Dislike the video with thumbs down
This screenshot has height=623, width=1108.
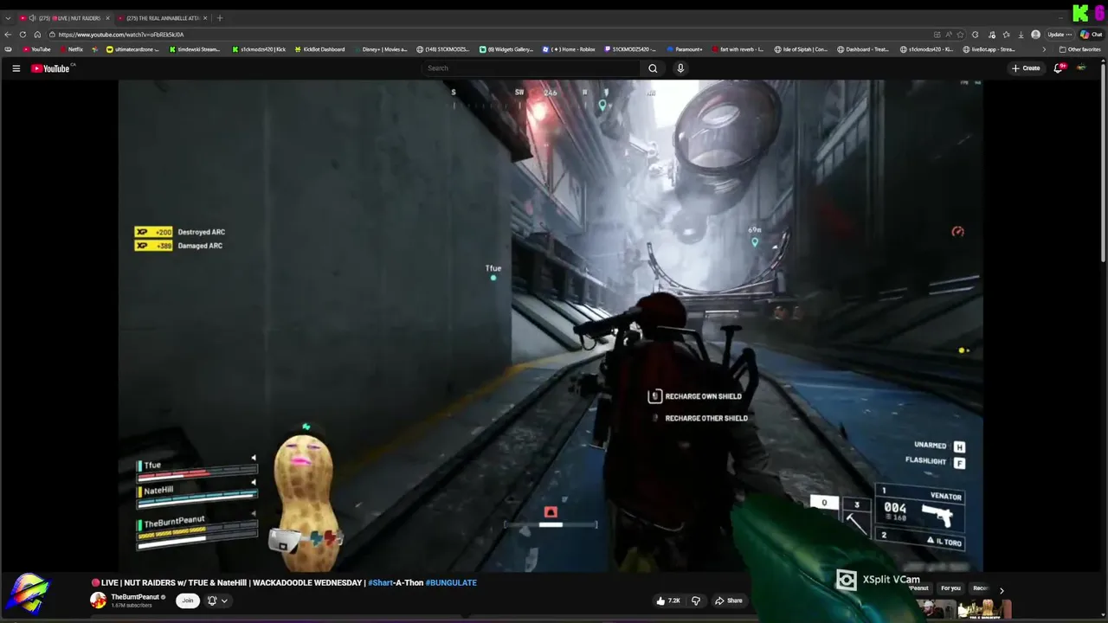(x=695, y=601)
